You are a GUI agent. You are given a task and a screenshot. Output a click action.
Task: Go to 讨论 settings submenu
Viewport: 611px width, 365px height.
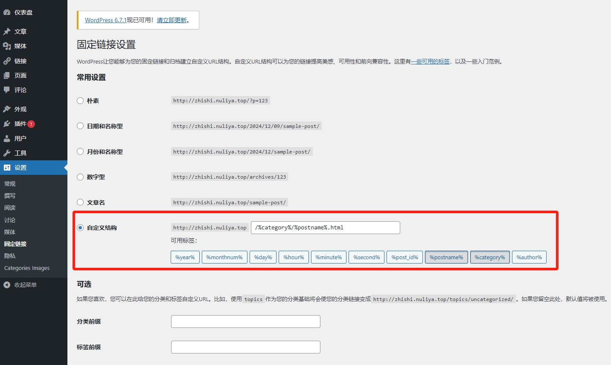(x=10, y=220)
